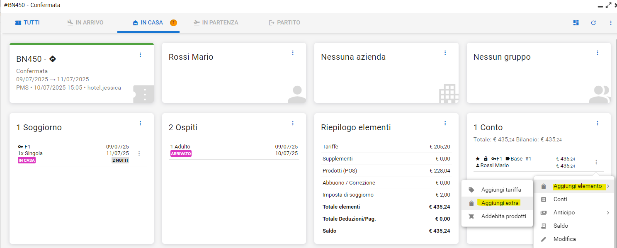Click the IN CASA status badge
The height and width of the screenshot is (248, 617).
click(27, 160)
